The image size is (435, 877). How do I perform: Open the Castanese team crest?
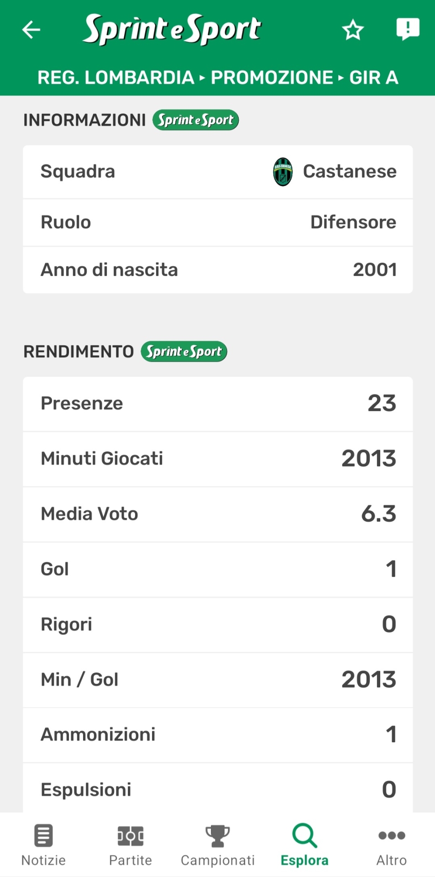(x=283, y=172)
